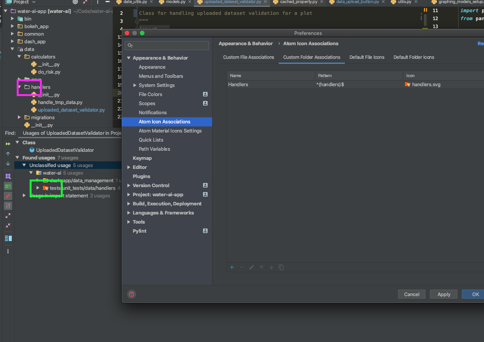Apply the icon association changes
The height and width of the screenshot is (342, 484).
click(443, 294)
